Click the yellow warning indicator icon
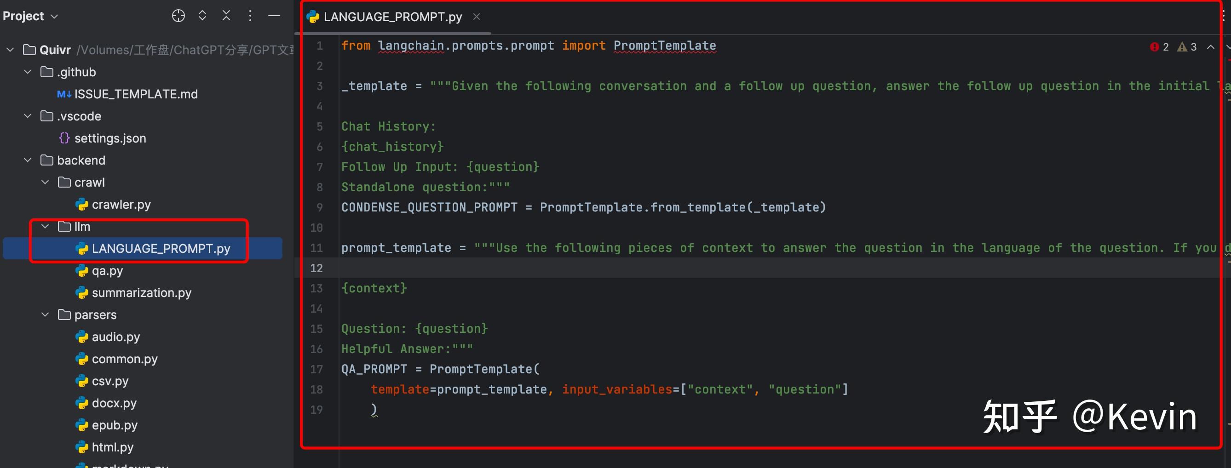The image size is (1231, 468). pos(1182,47)
